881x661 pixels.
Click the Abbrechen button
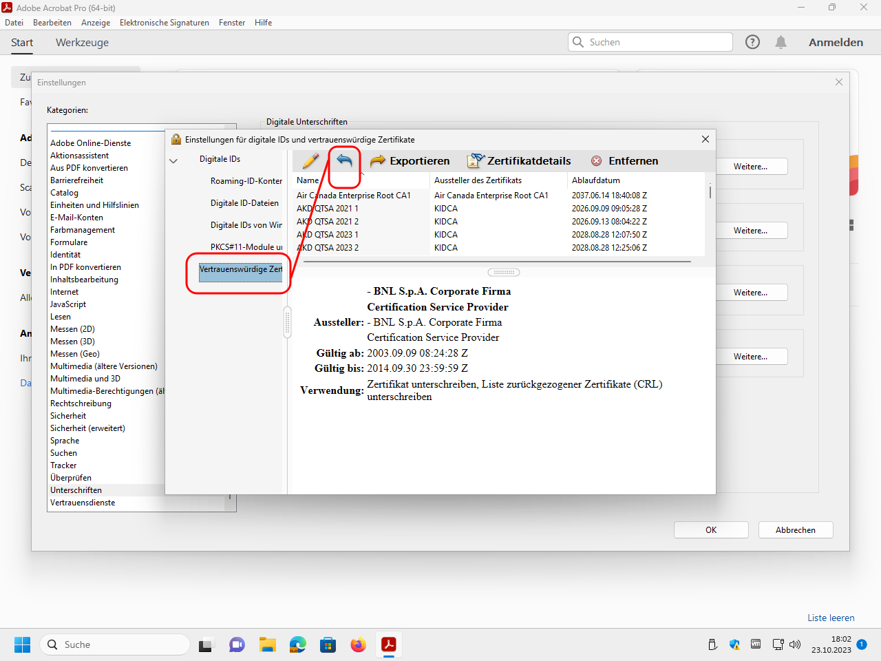(x=795, y=530)
